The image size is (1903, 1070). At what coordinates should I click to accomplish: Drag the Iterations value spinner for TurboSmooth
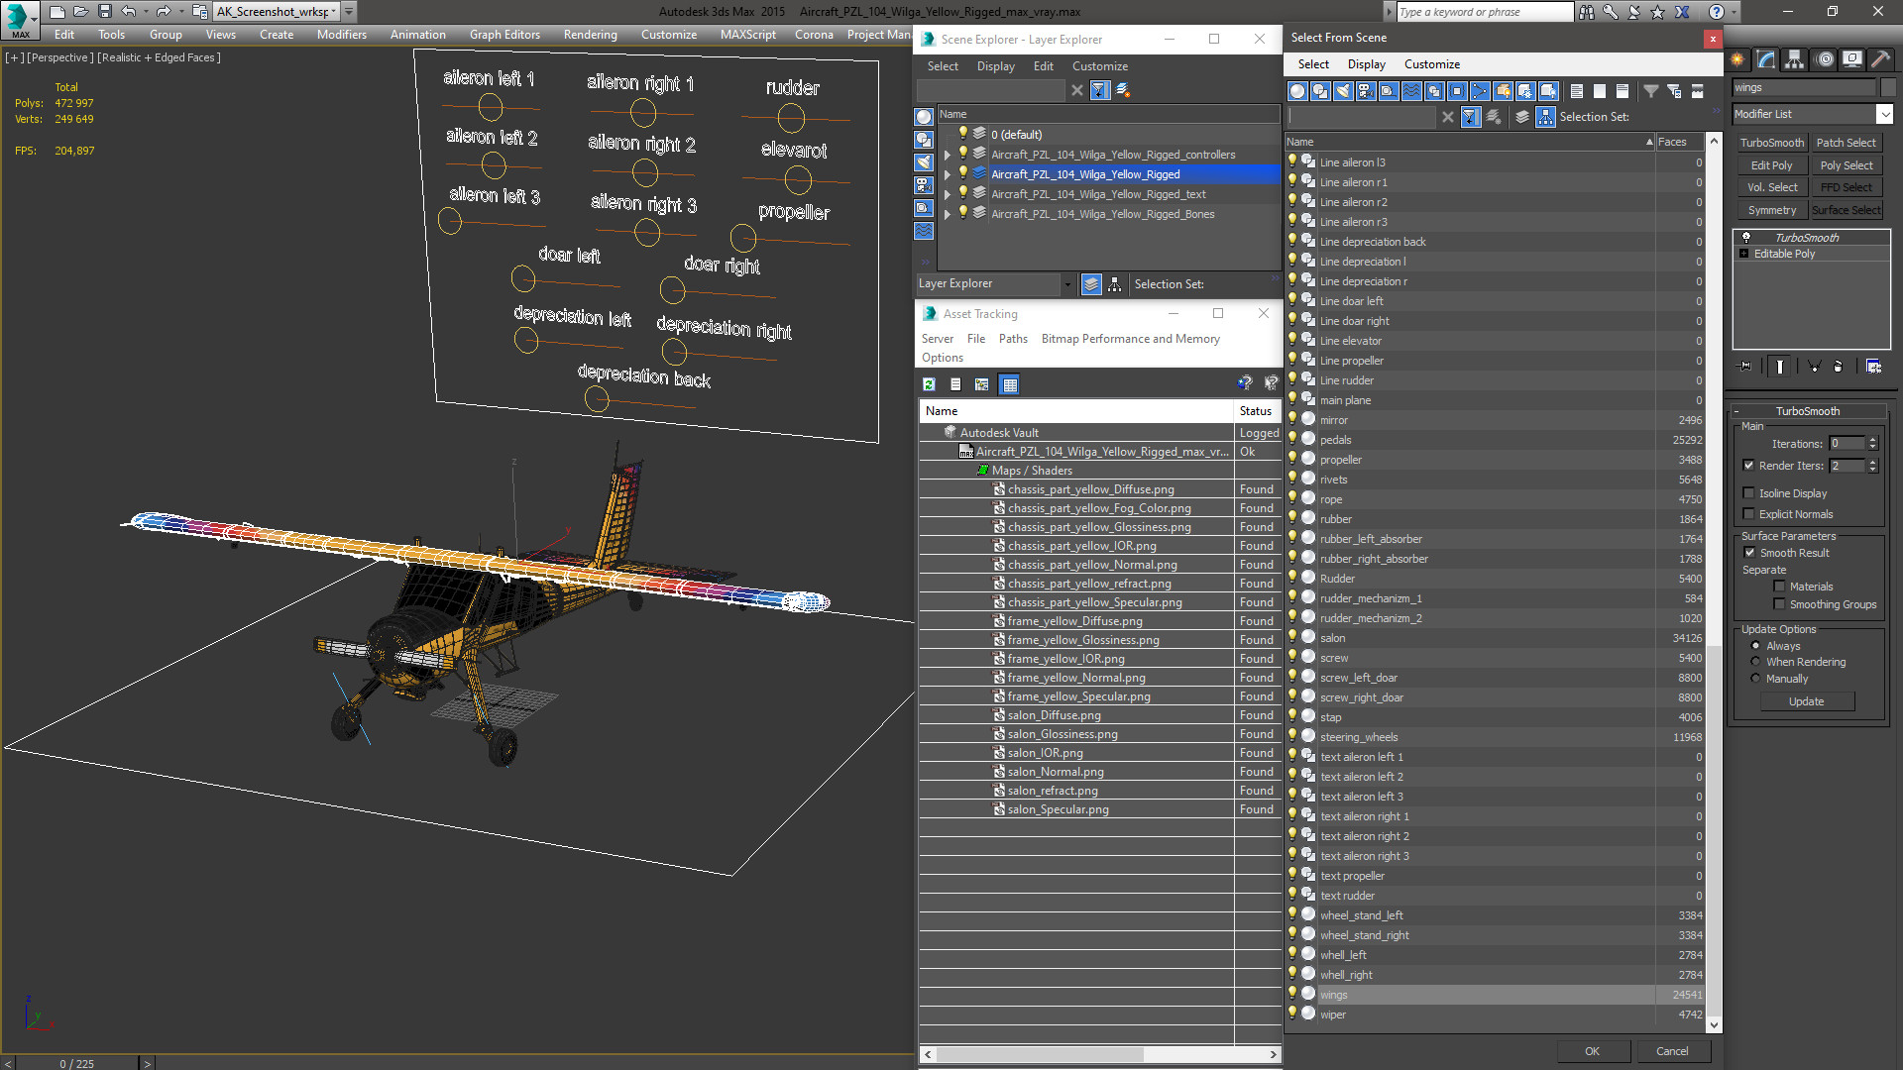pos(1873,444)
